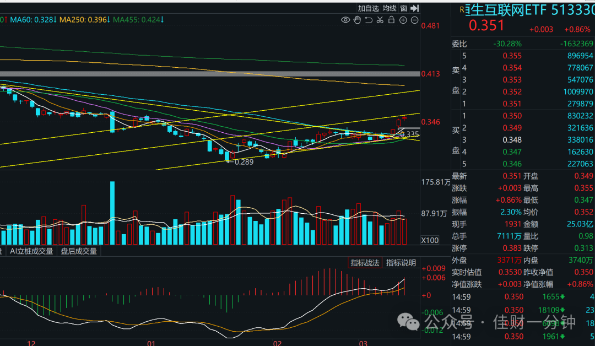The height and width of the screenshot is (346, 595).
Task: Click the R marker before ETF name
Action: [462, 10]
